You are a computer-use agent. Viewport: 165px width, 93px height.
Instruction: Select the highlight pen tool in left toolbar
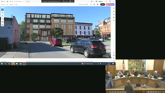tap(2, 16)
